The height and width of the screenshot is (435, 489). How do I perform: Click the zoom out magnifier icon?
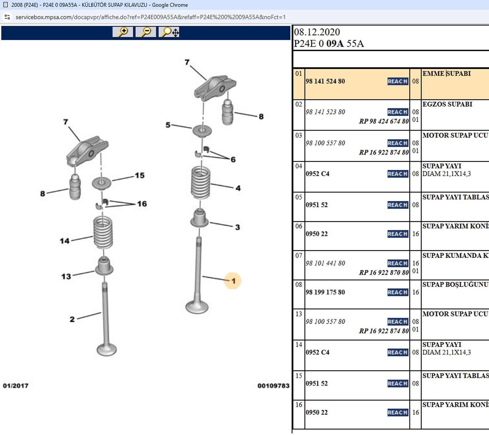tap(146, 32)
